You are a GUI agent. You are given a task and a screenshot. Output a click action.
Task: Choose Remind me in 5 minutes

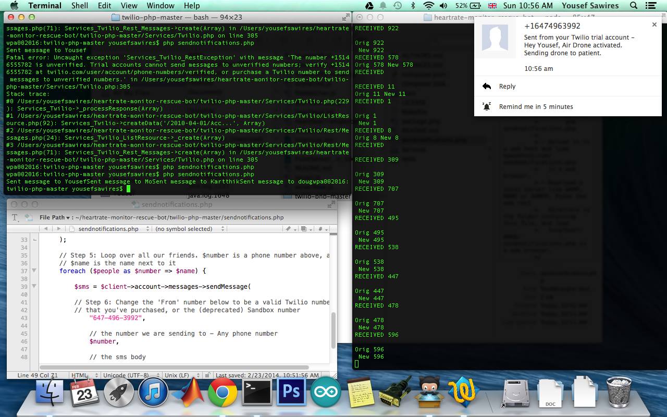(x=568, y=106)
